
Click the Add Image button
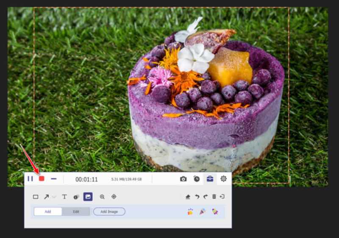109,211
